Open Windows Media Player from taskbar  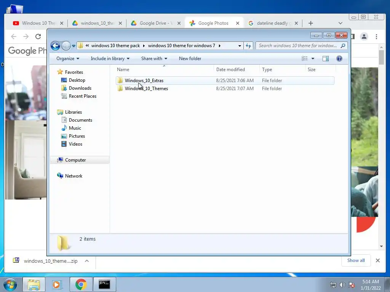pyautogui.click(x=57, y=284)
